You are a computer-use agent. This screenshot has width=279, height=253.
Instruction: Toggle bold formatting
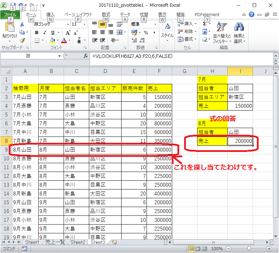coord(37,32)
